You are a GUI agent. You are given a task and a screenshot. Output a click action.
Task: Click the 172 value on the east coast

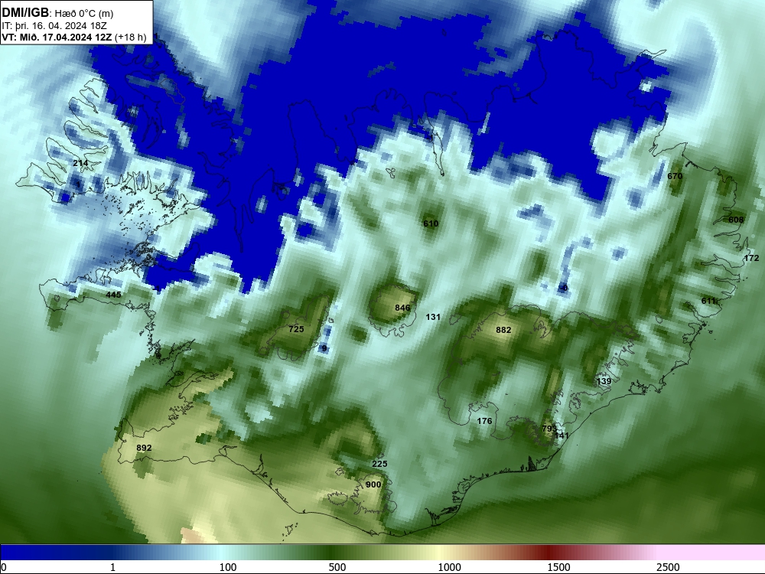click(751, 258)
